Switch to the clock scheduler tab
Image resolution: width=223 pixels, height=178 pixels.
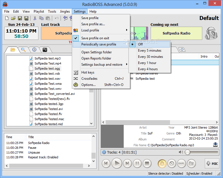point(34,50)
